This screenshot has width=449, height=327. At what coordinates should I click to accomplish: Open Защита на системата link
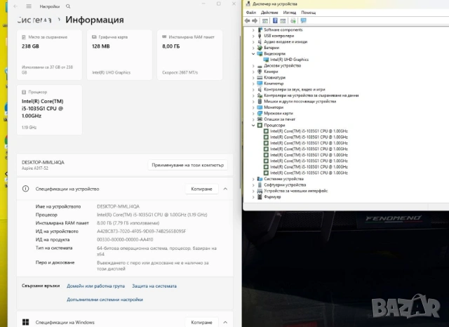(x=154, y=286)
